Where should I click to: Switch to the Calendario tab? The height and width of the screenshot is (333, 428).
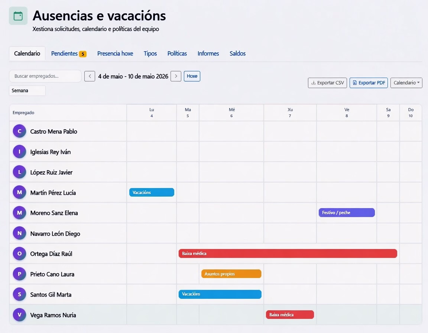click(x=27, y=54)
